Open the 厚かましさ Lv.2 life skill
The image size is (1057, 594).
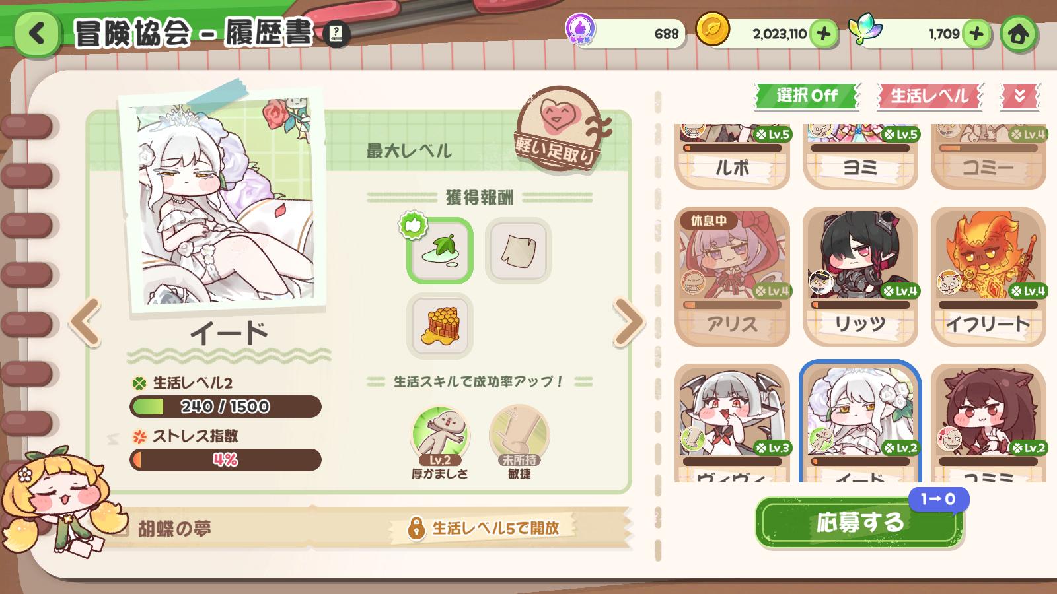coord(440,436)
